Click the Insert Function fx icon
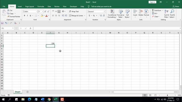 click(x=30, y=28)
